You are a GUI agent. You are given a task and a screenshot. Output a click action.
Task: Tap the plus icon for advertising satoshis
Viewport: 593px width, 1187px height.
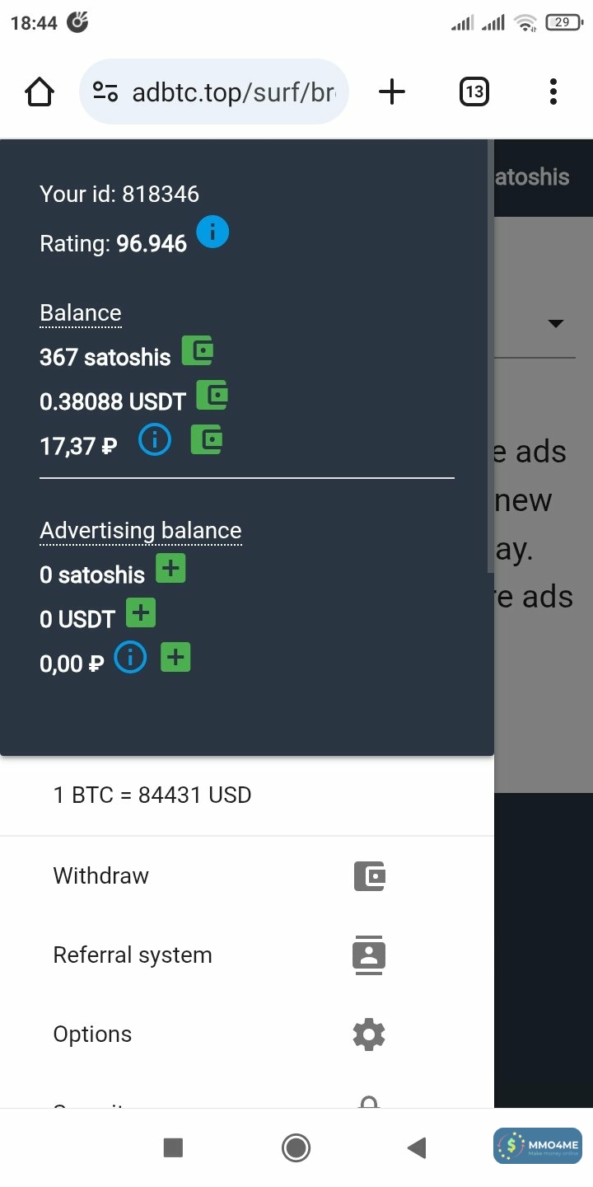click(170, 569)
